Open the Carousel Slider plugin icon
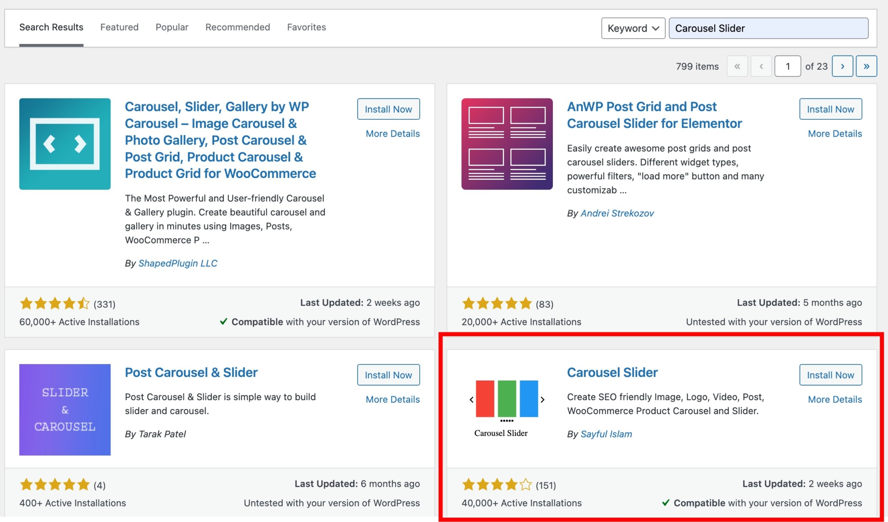This screenshot has height=522, width=888. click(507, 410)
